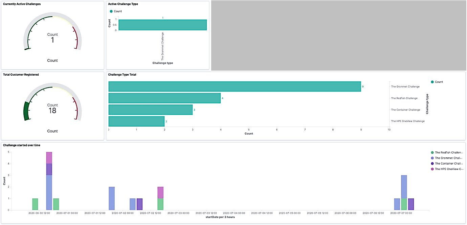The width and height of the screenshot is (467, 225).
Task: Click the '2020-07-01 00:00' date label
Action: click(67, 213)
